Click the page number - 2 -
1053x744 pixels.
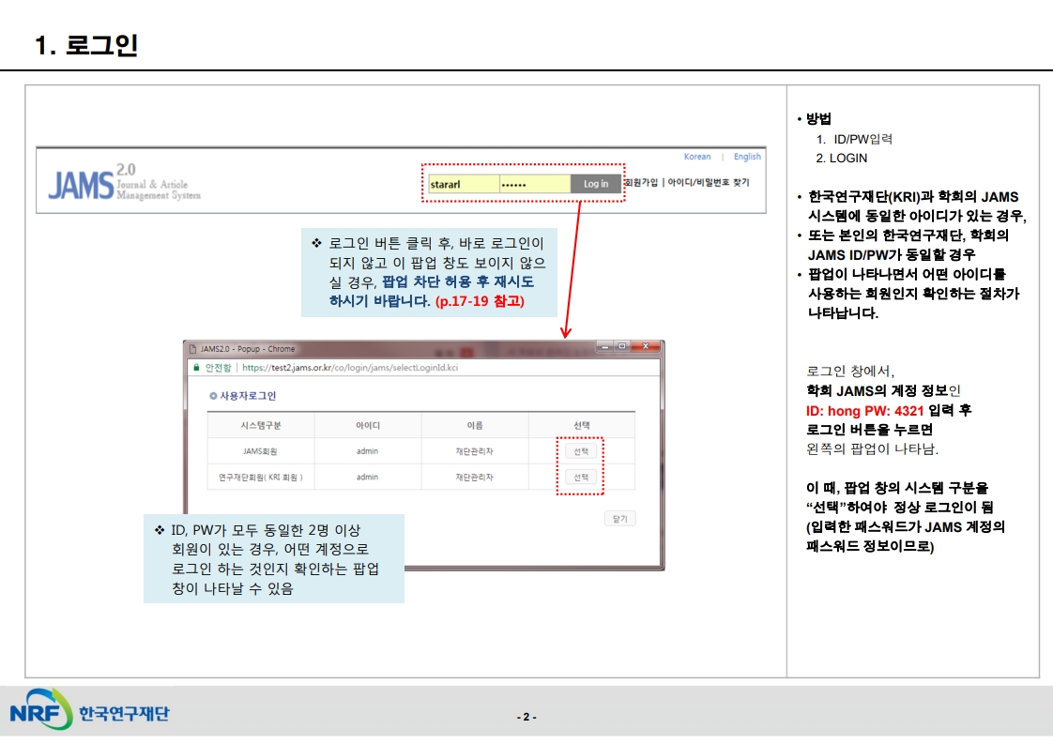pyautogui.click(x=526, y=717)
